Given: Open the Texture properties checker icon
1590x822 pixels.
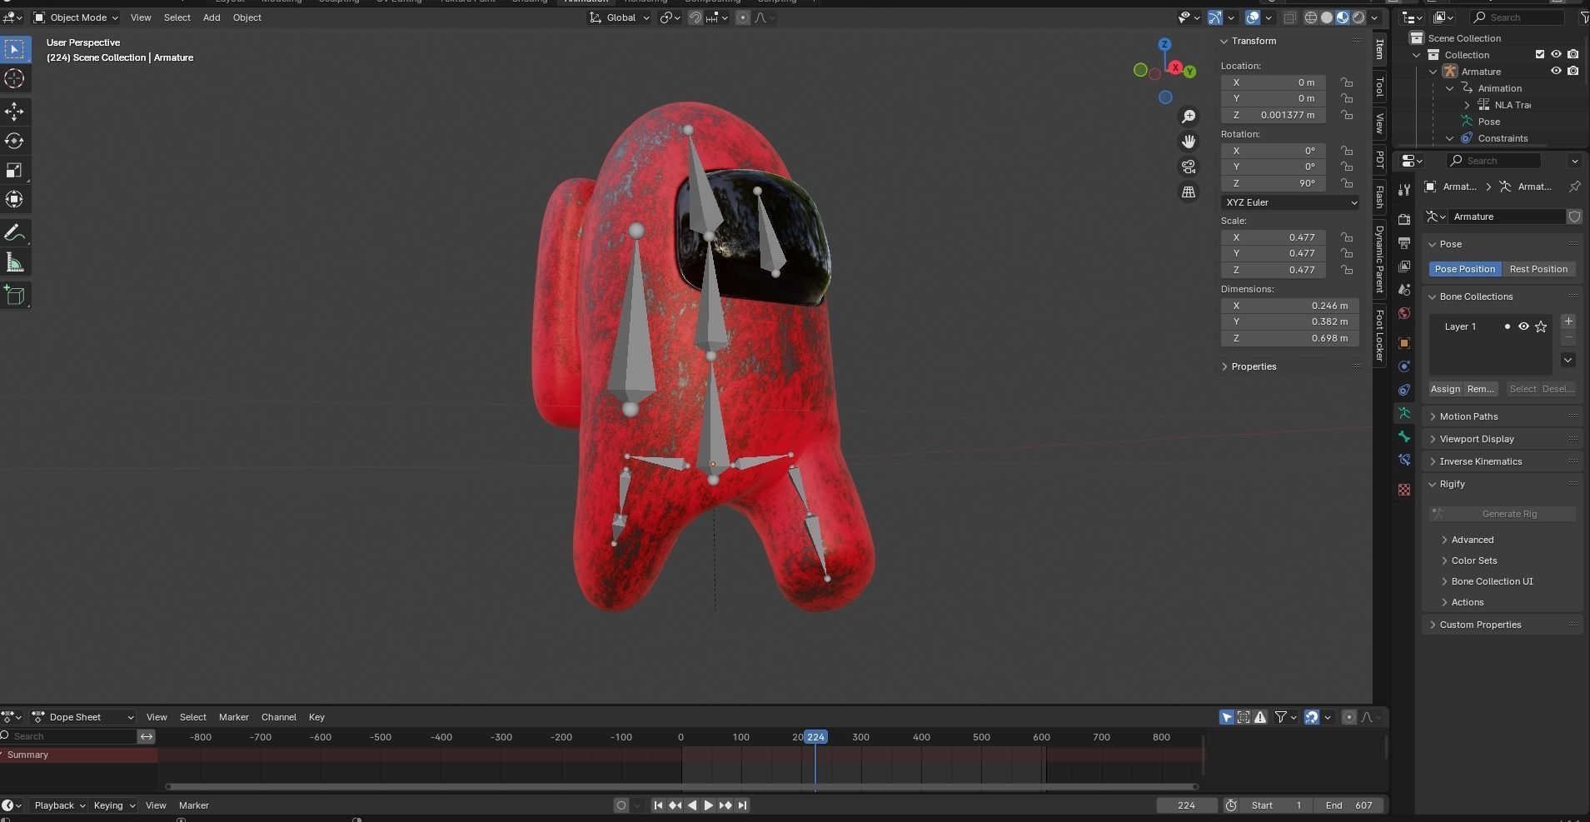Looking at the screenshot, I should [1404, 490].
